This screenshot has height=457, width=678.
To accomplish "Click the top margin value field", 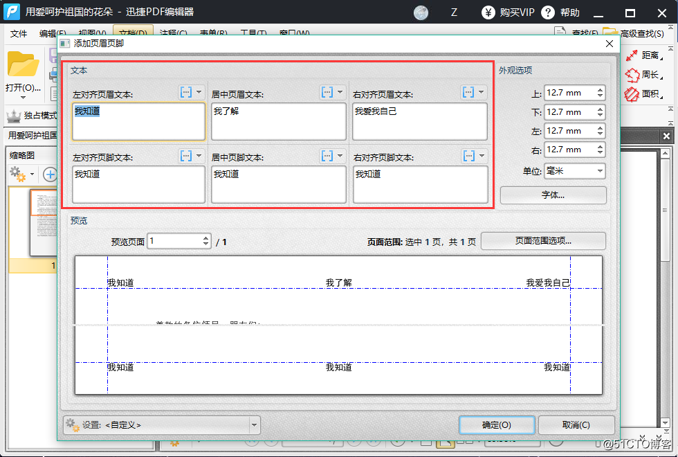I will point(569,93).
